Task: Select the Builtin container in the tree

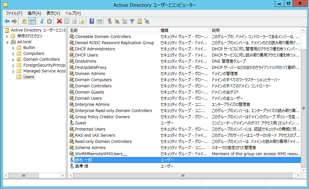Action: click(x=29, y=48)
